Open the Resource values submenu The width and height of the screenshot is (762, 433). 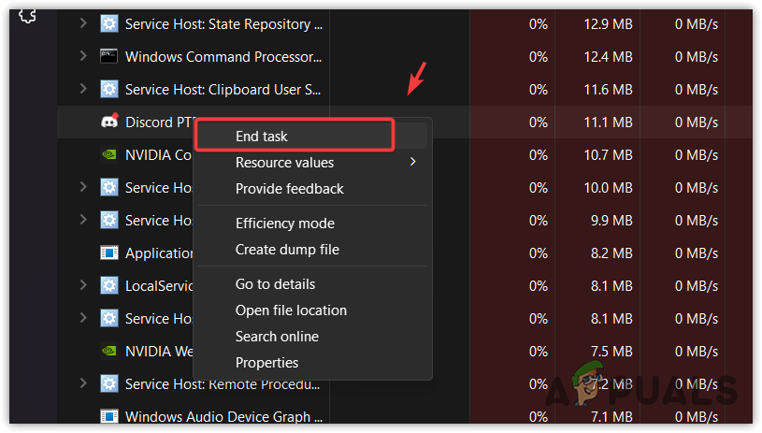click(x=284, y=163)
